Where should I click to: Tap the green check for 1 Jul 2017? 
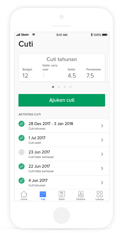(21, 138)
